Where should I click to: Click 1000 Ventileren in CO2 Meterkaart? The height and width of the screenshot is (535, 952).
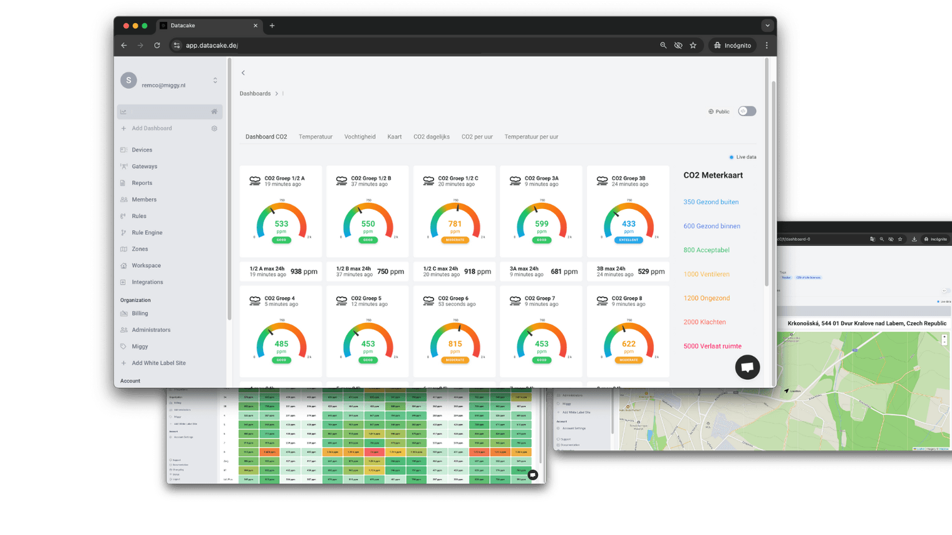pyautogui.click(x=706, y=275)
